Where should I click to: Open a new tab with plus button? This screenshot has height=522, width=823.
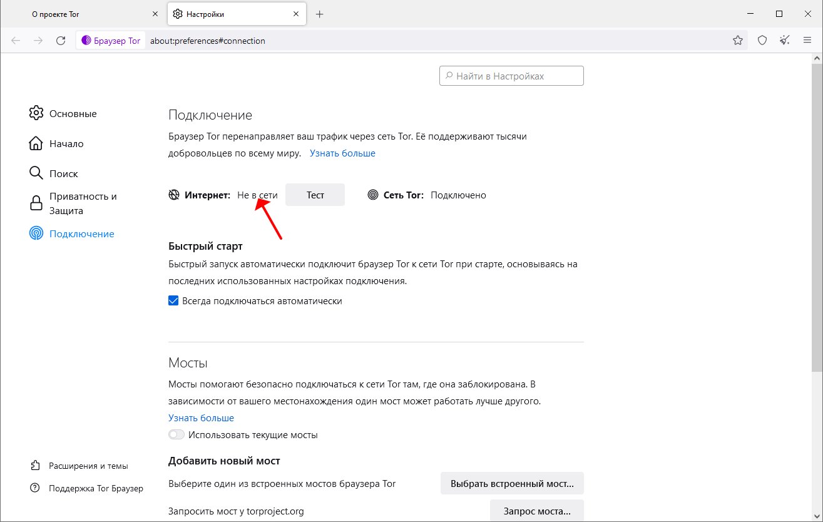320,14
